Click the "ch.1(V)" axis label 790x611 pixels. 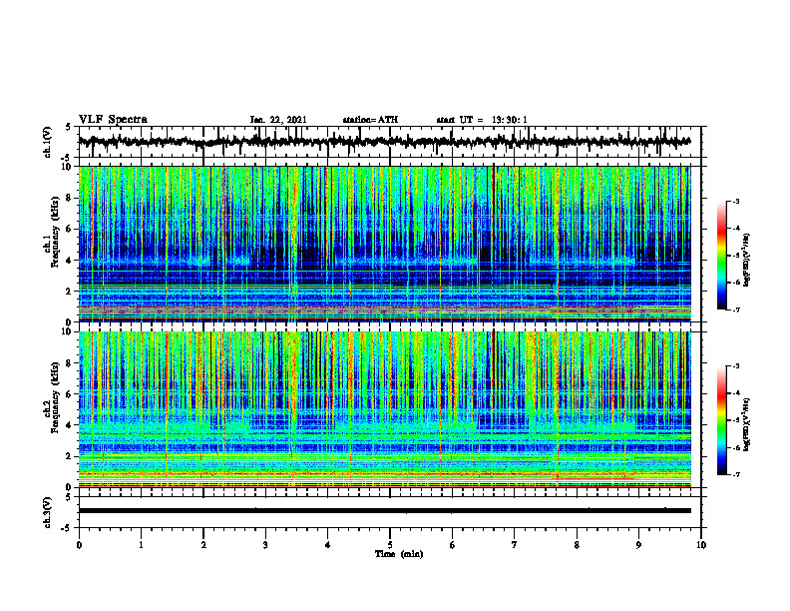coord(47,142)
